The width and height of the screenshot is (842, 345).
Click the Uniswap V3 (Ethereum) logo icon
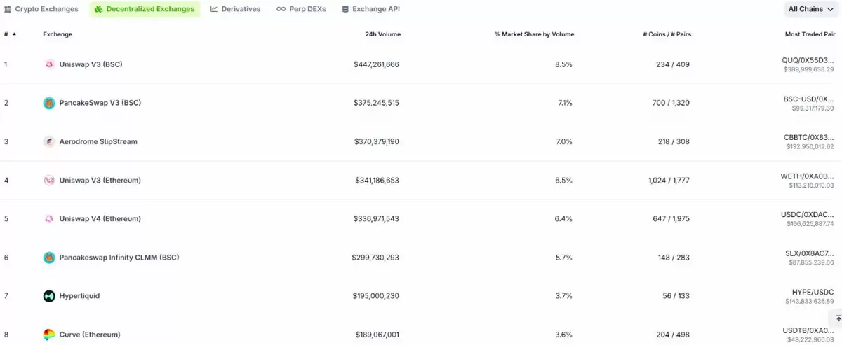click(x=49, y=180)
